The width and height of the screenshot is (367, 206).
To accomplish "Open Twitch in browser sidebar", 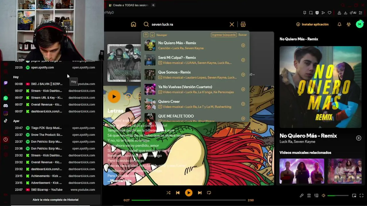I will click(x=5, y=83).
